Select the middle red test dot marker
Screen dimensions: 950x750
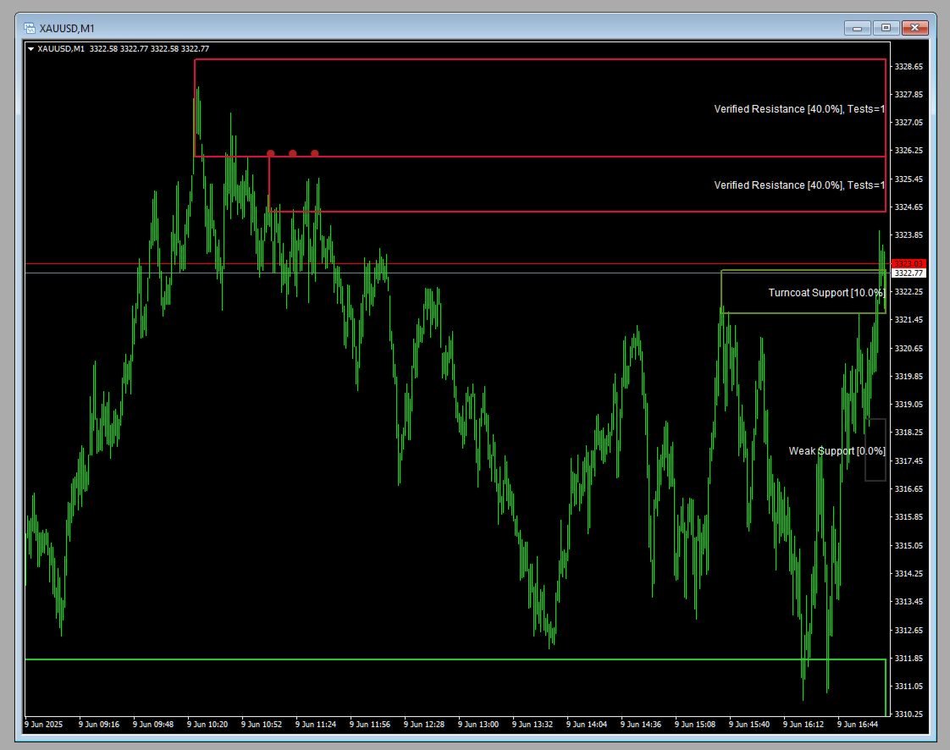click(292, 152)
